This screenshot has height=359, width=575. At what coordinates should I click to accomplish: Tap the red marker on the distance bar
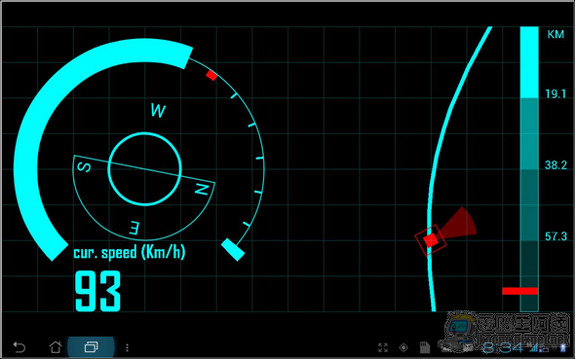pos(520,291)
